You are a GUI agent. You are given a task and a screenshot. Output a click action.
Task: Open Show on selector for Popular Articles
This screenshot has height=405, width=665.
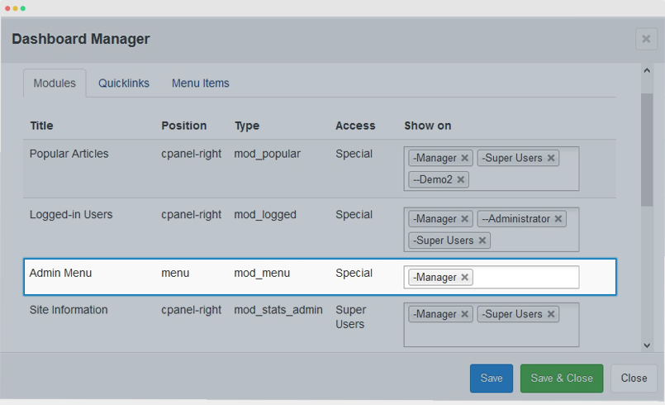coord(521,179)
